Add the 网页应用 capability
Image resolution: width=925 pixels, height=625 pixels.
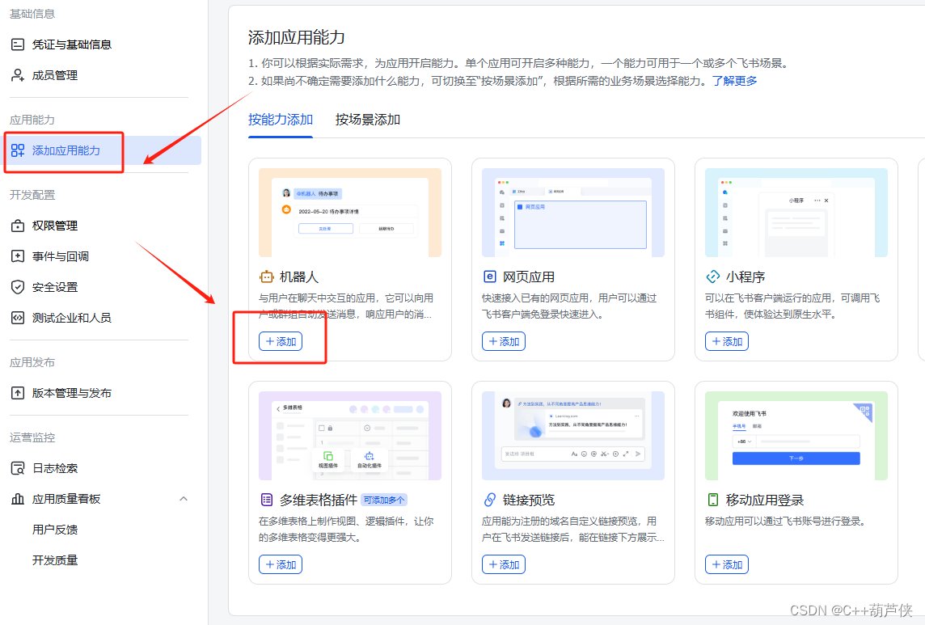tap(503, 341)
